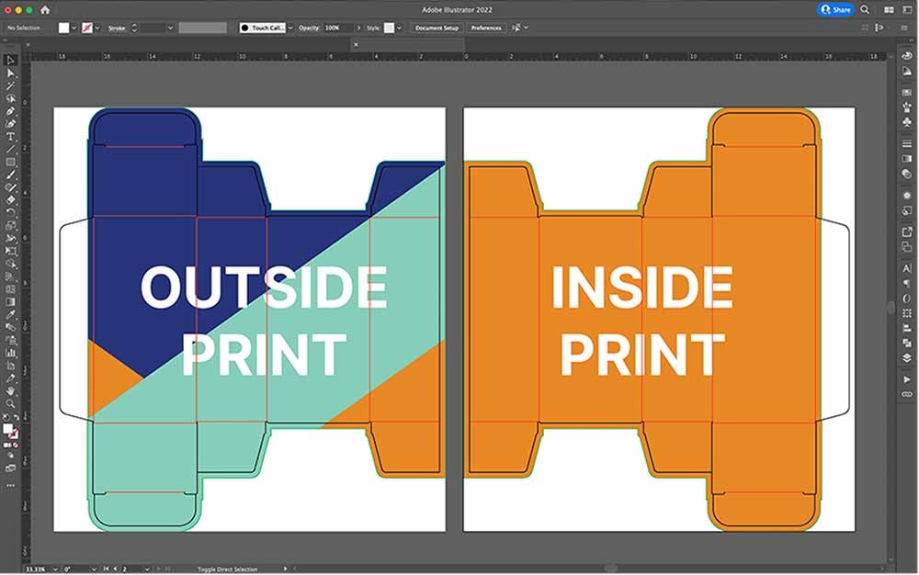This screenshot has height=575, width=919.
Task: Select the Rotate tool
Action: tap(10, 212)
